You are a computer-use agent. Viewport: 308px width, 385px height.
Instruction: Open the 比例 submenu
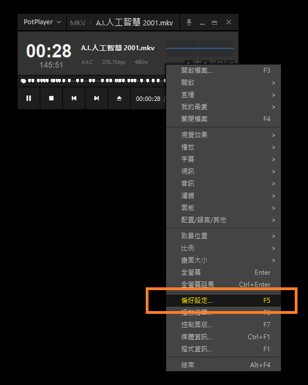224,248
